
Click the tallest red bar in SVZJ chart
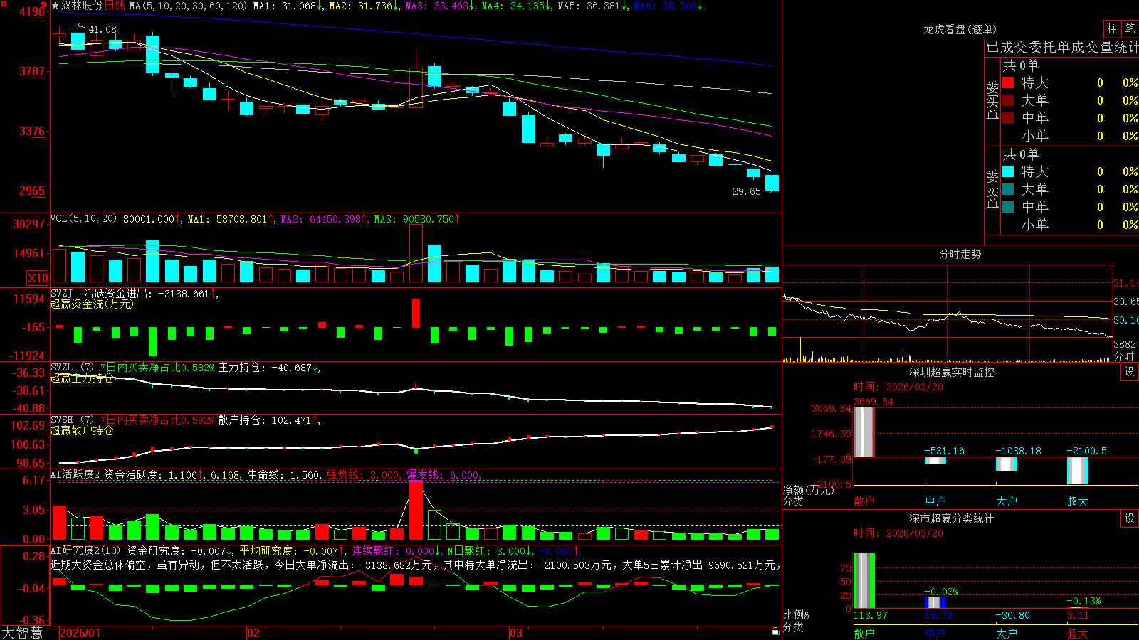(416, 313)
